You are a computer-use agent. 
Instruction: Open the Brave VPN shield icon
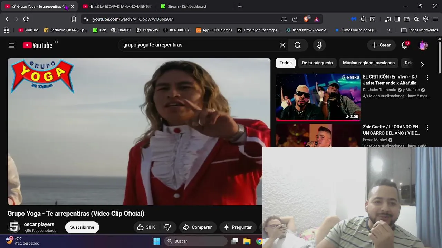pyautogui.click(x=426, y=19)
